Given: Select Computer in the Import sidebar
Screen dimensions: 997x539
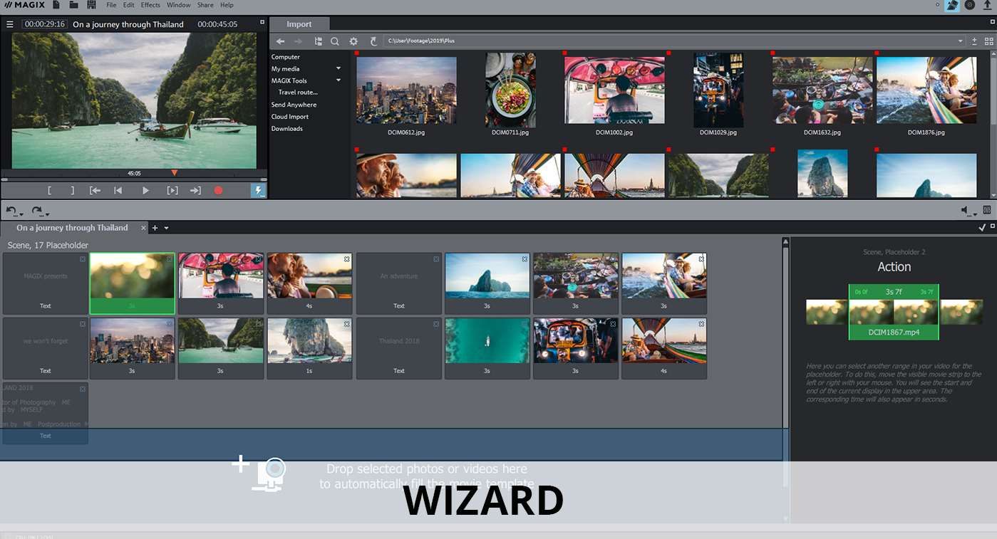Looking at the screenshot, I should pos(286,57).
